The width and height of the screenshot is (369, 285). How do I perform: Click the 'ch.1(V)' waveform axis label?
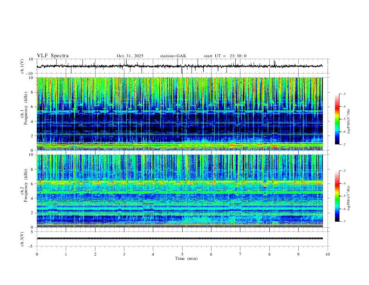[x=22, y=66]
